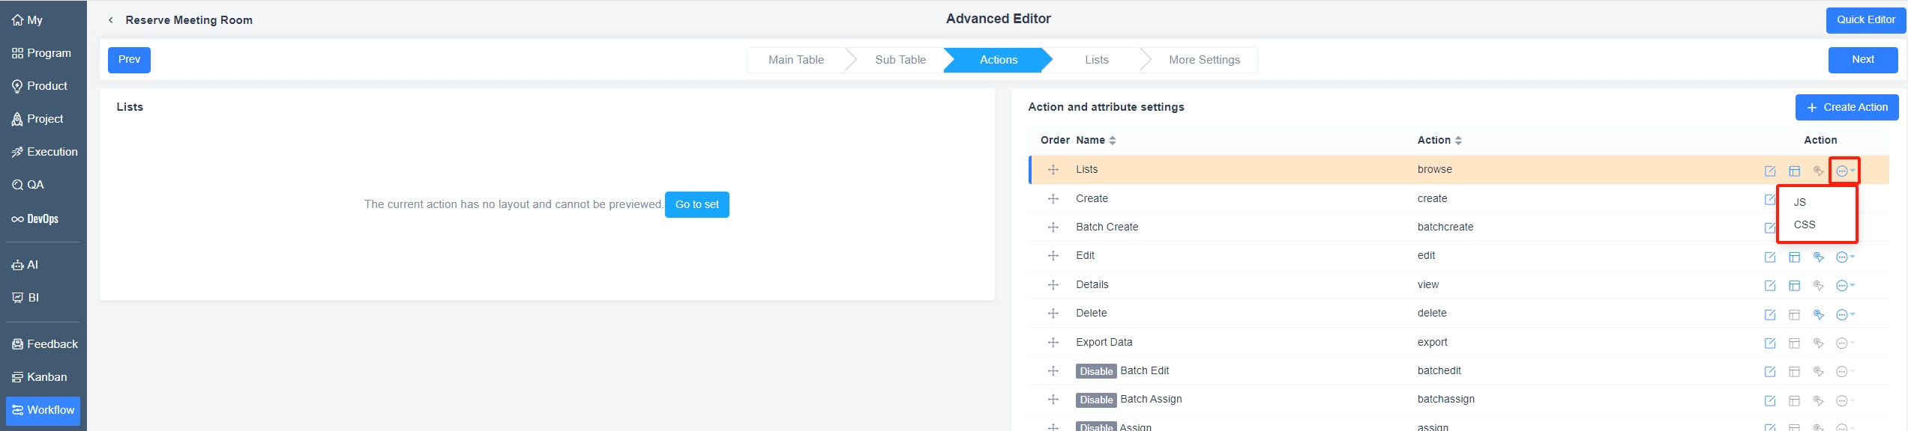This screenshot has width=1908, height=431.
Task: Choose JS from the open dropdown menu
Action: (1800, 202)
